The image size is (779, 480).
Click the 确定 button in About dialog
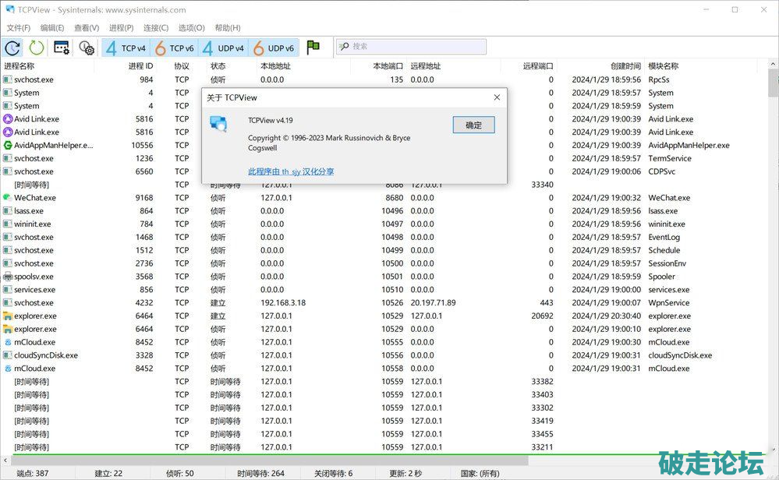click(473, 125)
